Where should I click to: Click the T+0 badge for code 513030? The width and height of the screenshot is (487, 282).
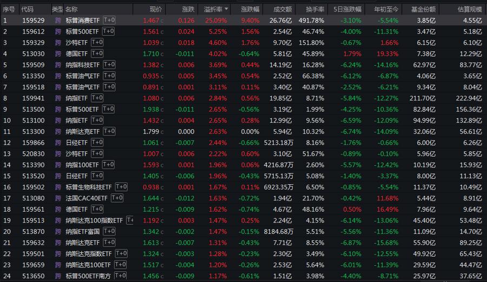(97, 53)
